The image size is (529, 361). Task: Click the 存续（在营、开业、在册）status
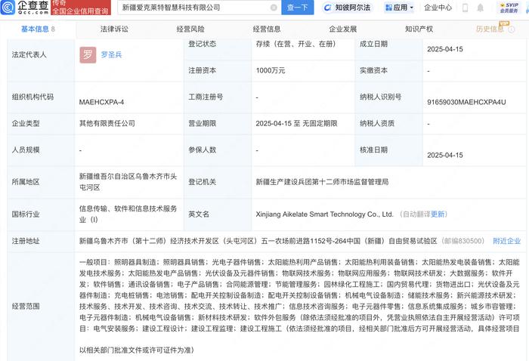296,44
